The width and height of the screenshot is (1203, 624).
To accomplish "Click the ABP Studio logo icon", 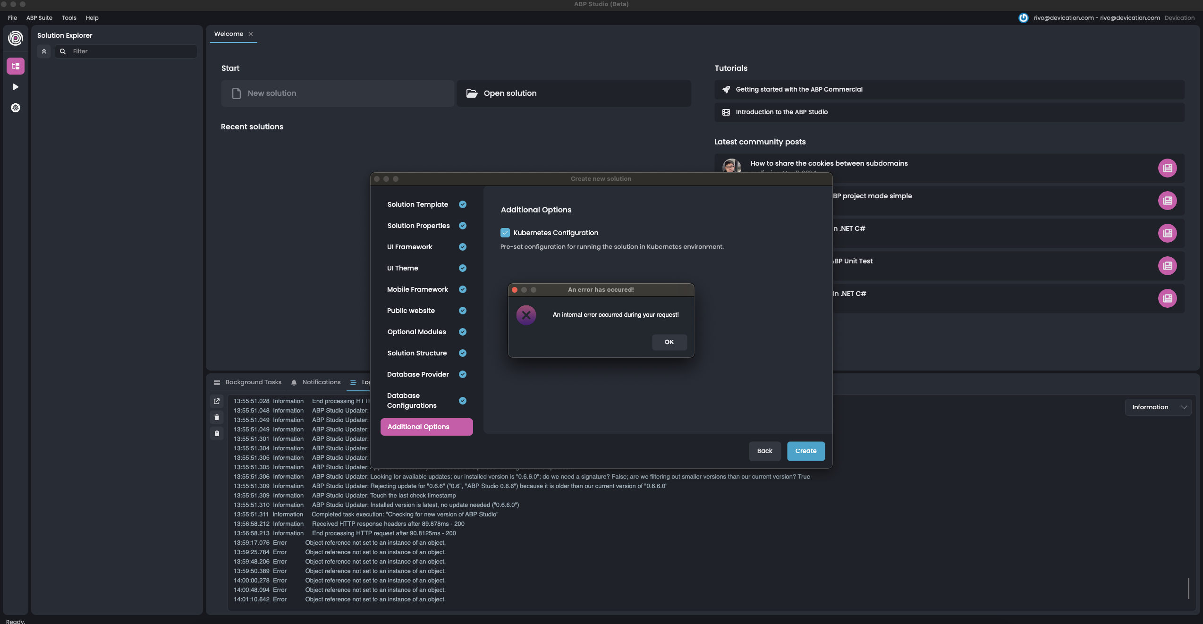I will pyautogui.click(x=16, y=38).
